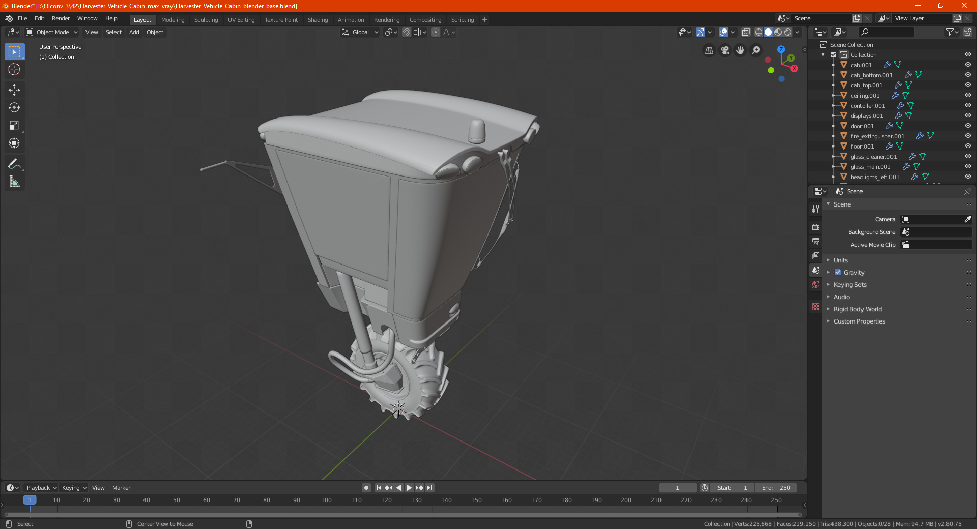The width and height of the screenshot is (977, 529).
Task: Switch to the Shading workspace tab
Action: point(318,20)
